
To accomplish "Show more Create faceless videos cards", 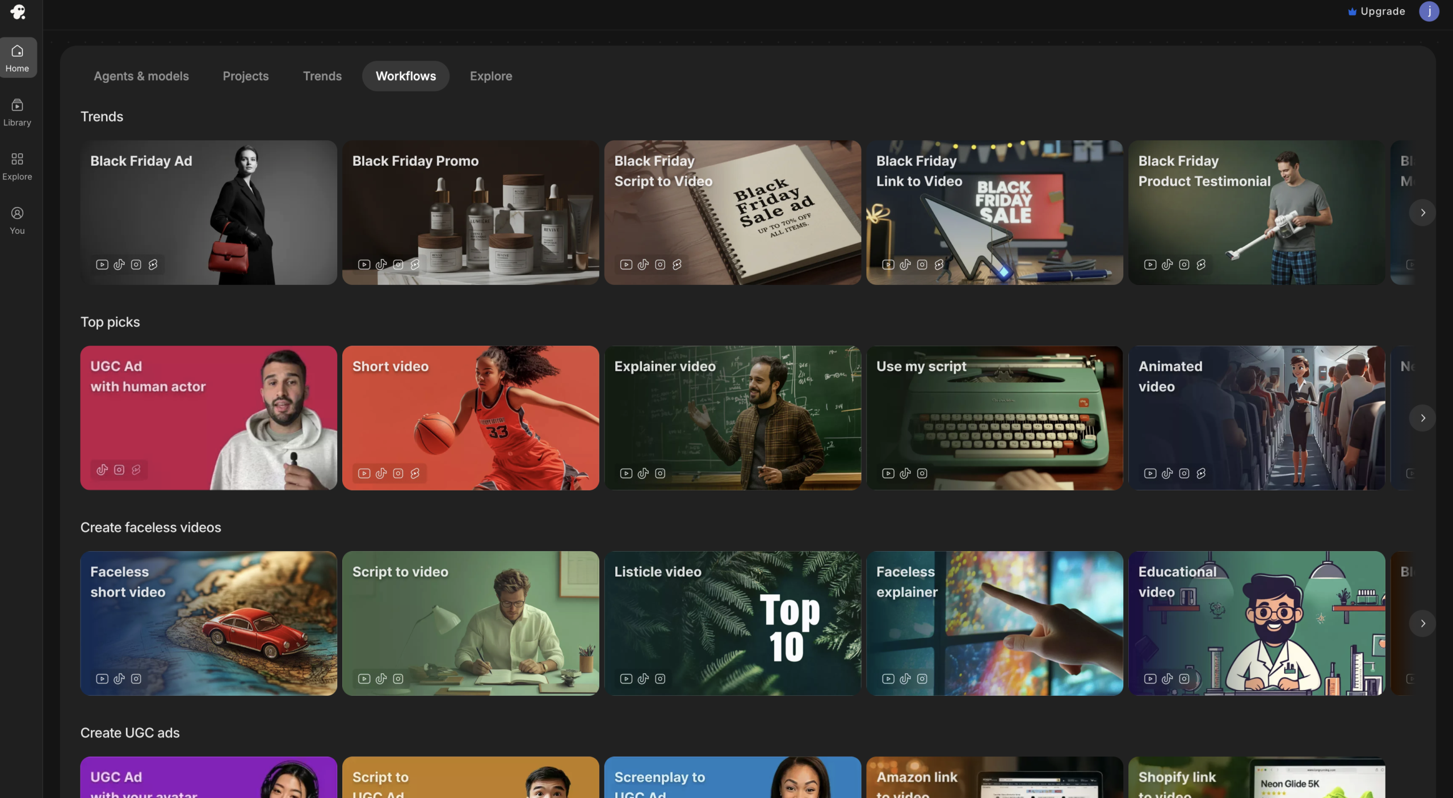I will [1422, 624].
